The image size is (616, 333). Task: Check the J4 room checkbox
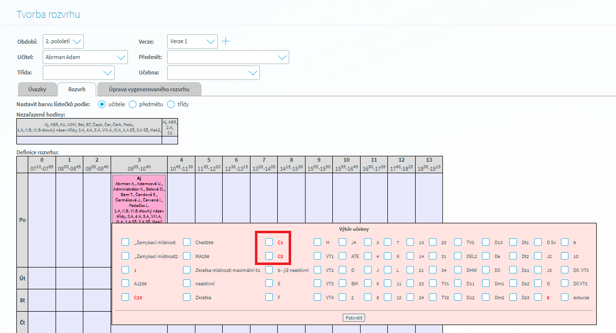[343, 242]
